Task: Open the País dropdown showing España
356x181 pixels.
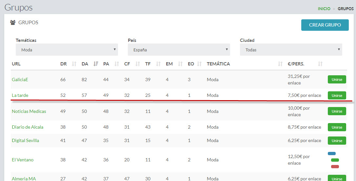Action: tap(179, 50)
